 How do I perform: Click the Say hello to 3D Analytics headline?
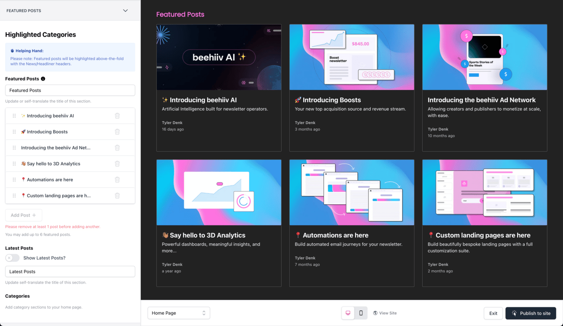click(x=203, y=235)
